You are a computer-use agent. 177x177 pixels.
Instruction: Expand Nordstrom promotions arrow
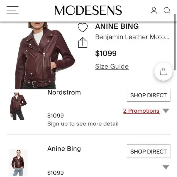166,110
